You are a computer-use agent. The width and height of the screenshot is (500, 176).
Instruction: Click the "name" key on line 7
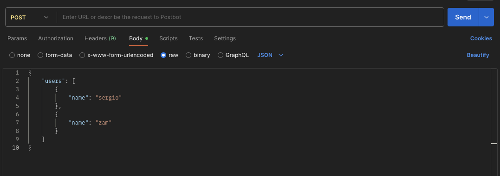point(78,123)
